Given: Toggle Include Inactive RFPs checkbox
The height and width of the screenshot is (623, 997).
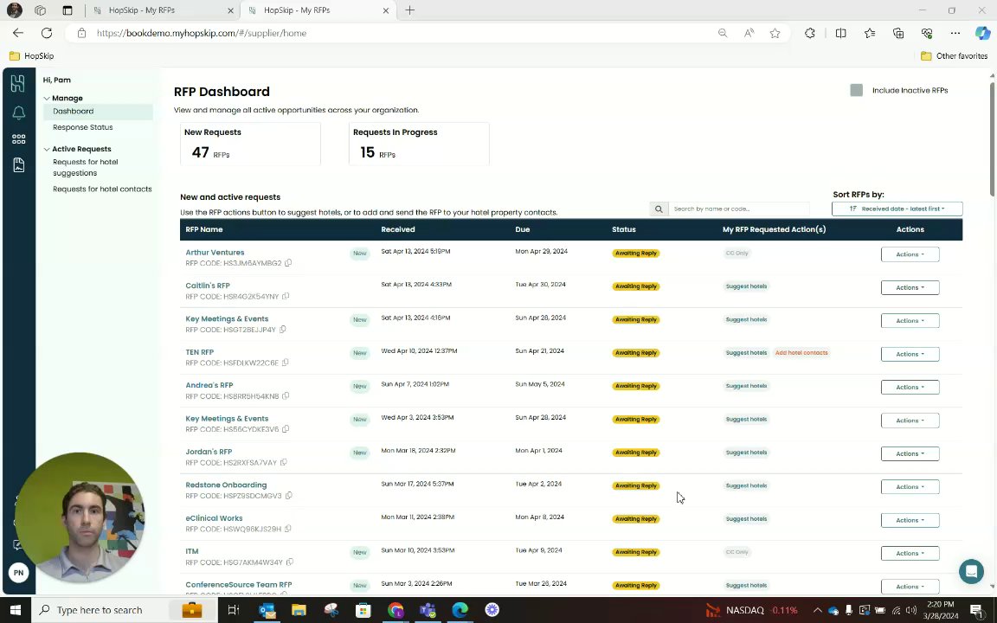Looking at the screenshot, I should coord(857,90).
